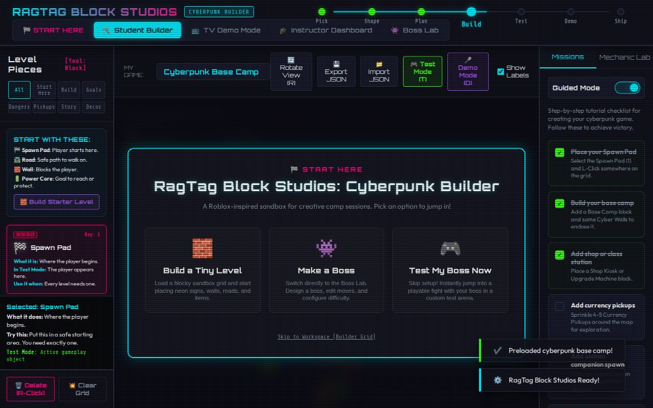Click the Tool: Block indicator label
Screen dimensions: 653x408
pos(76,64)
